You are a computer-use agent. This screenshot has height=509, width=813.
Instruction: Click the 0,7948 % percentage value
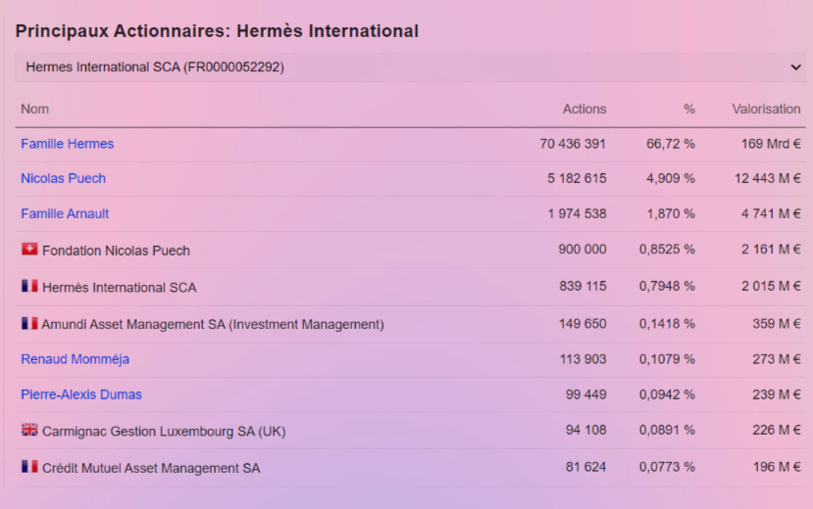pyautogui.click(x=667, y=286)
